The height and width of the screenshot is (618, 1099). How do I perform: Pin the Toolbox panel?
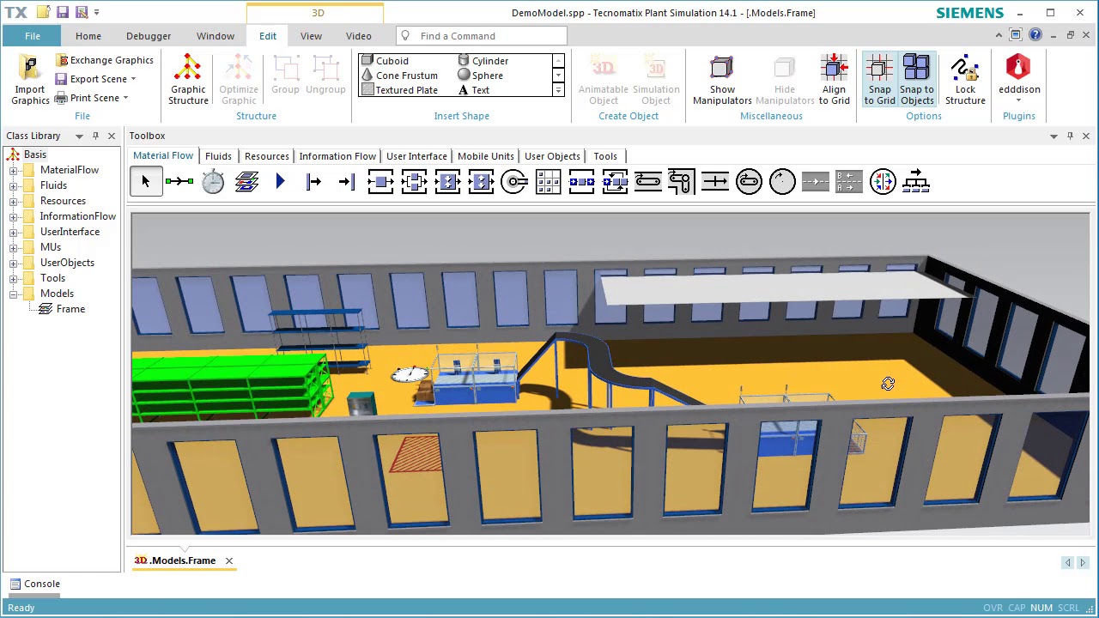pyautogui.click(x=1070, y=136)
